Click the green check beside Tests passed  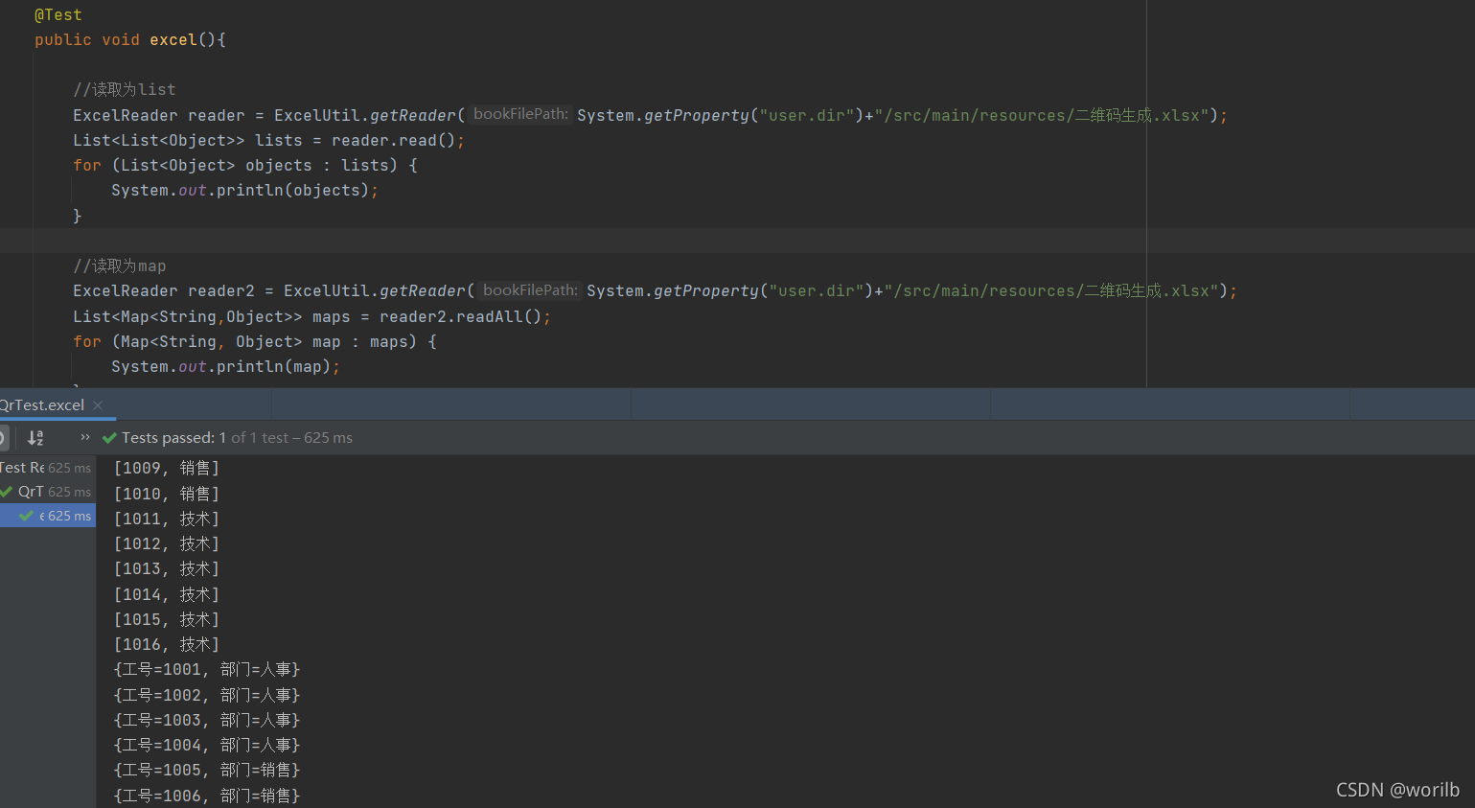(109, 438)
